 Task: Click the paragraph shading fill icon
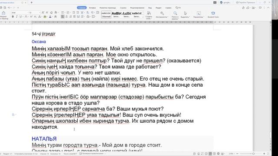[88, 16]
